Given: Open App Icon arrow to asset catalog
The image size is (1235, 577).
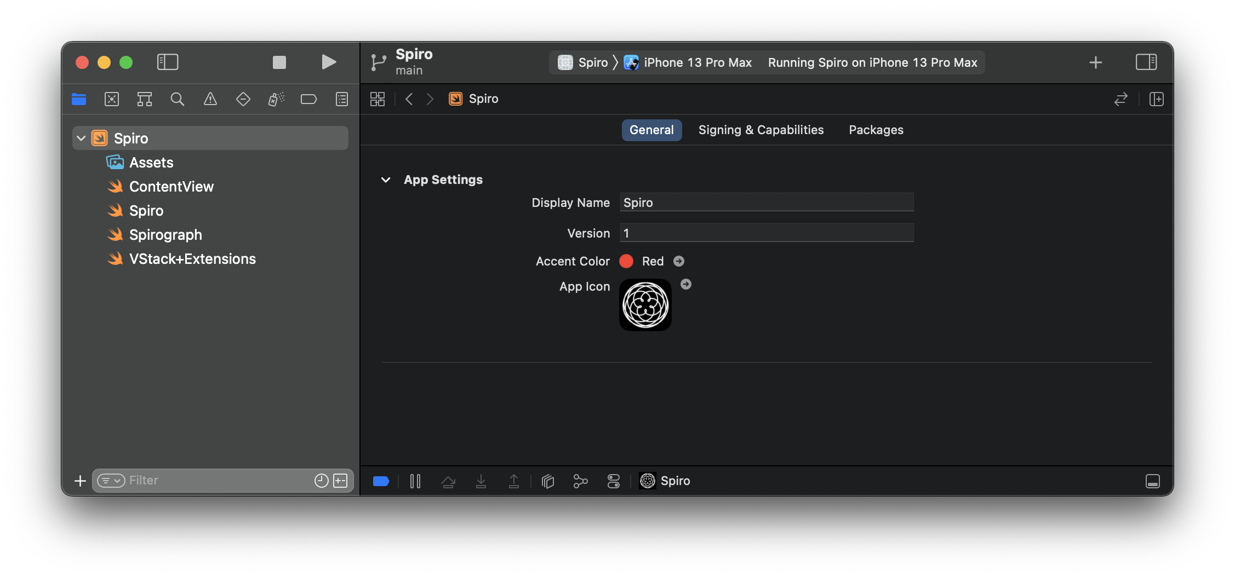Looking at the screenshot, I should point(686,284).
